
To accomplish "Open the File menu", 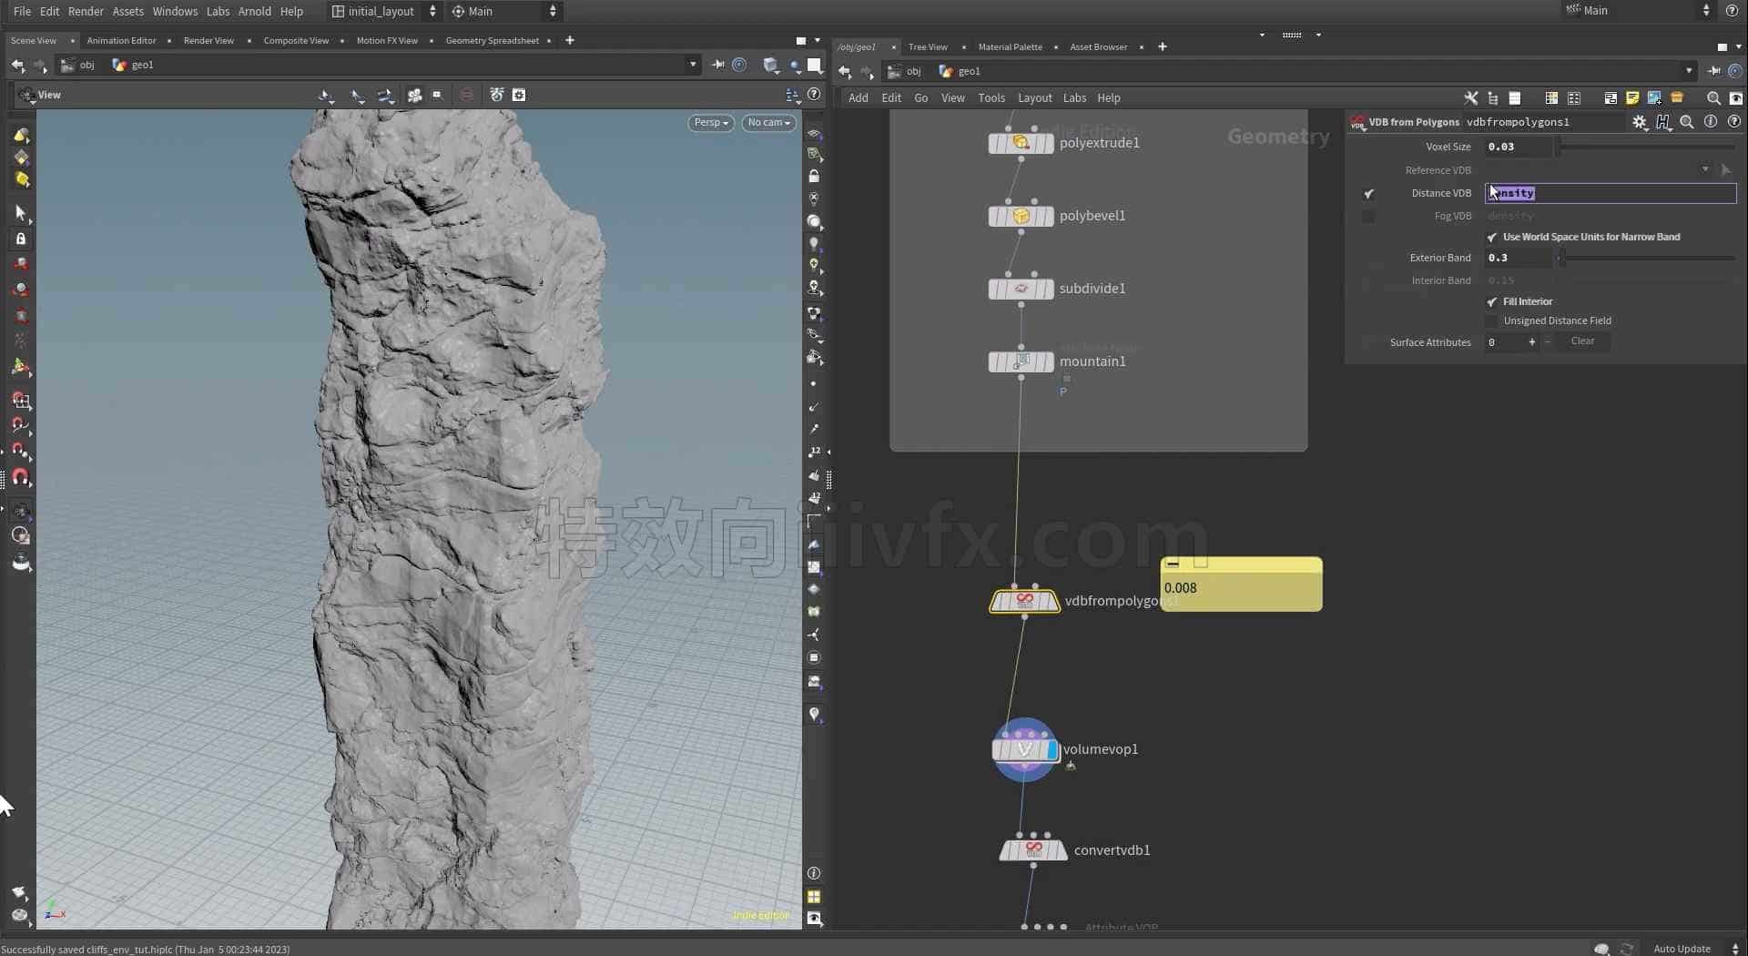I will [22, 11].
